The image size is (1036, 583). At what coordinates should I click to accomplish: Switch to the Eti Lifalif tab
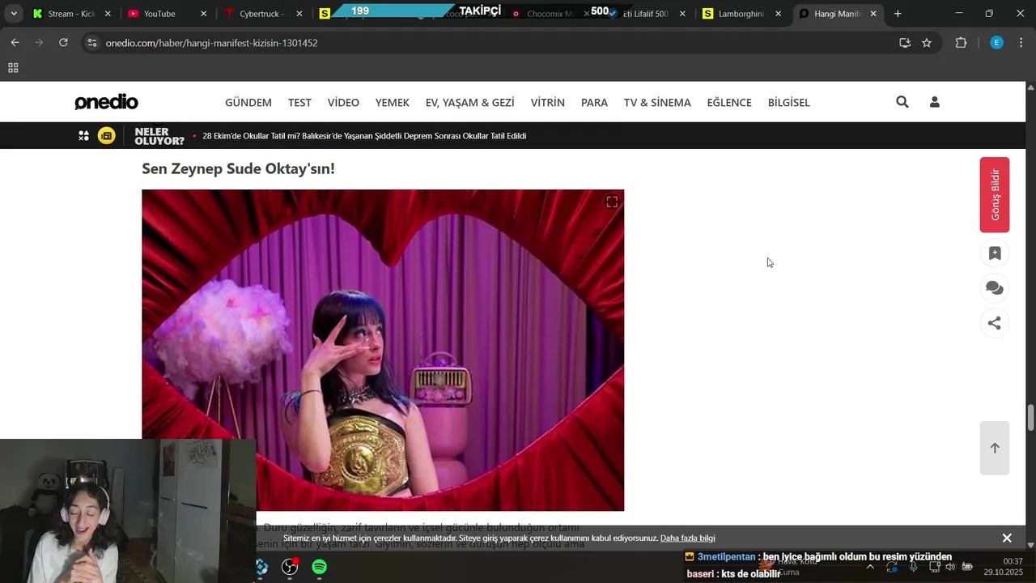coord(645,14)
